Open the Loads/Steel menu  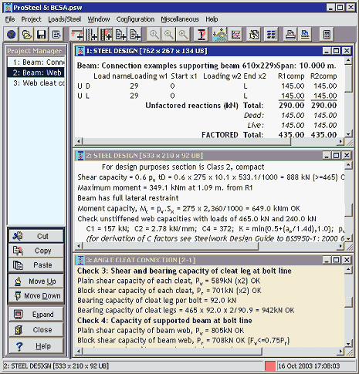pos(64,19)
